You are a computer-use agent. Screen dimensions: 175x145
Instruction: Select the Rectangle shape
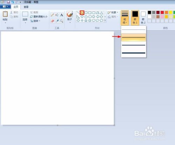click(x=90, y=13)
